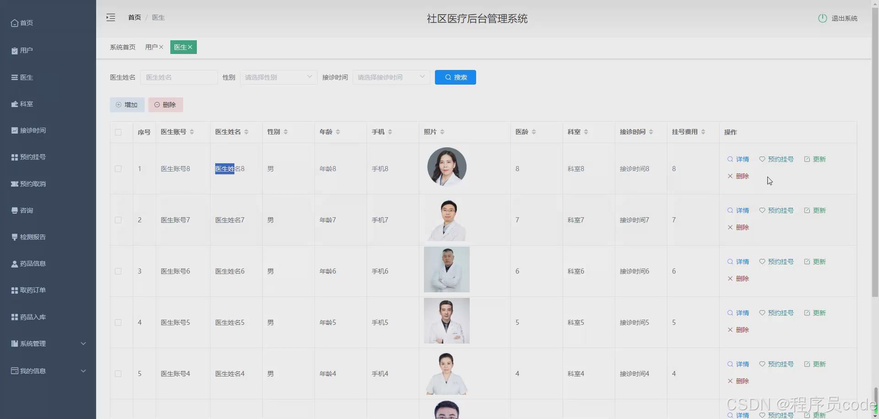Screen dimensions: 879x419
Task: Click the 取药订单 sidebar grid icon
Action: 15,290
